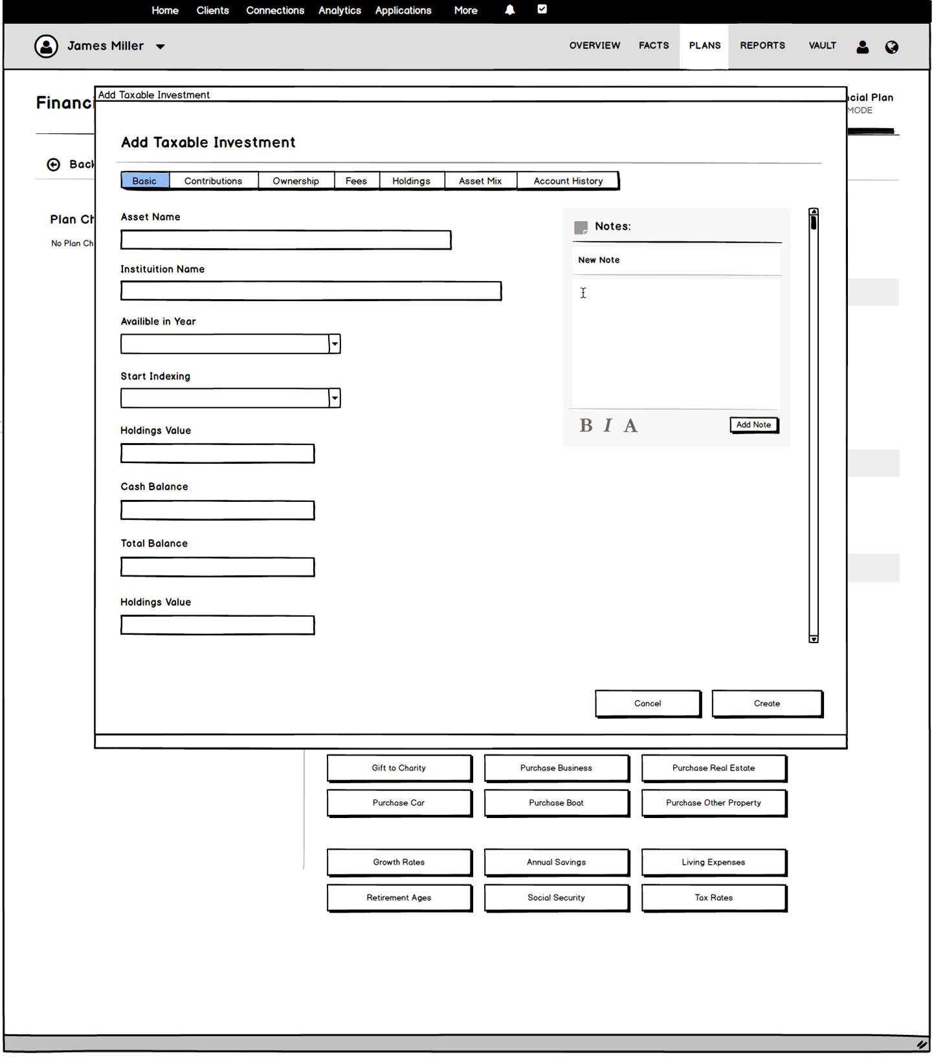This screenshot has width=934, height=1057.
Task: Click the dialog's vertical scrollbar thumb
Action: click(x=814, y=223)
